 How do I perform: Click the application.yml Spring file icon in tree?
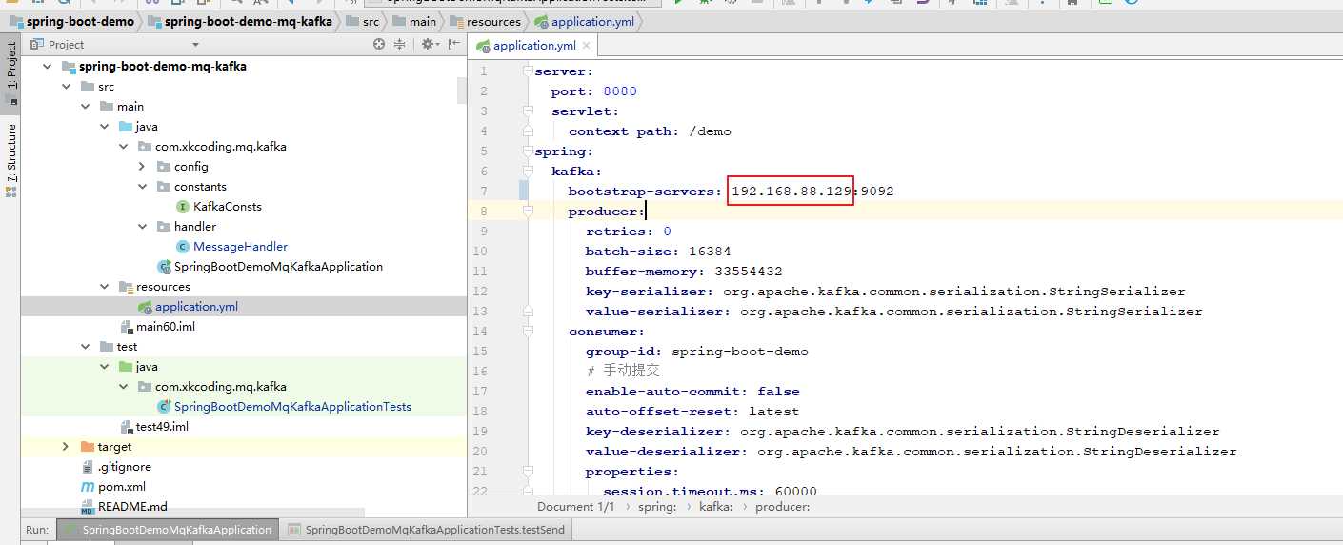pos(145,307)
